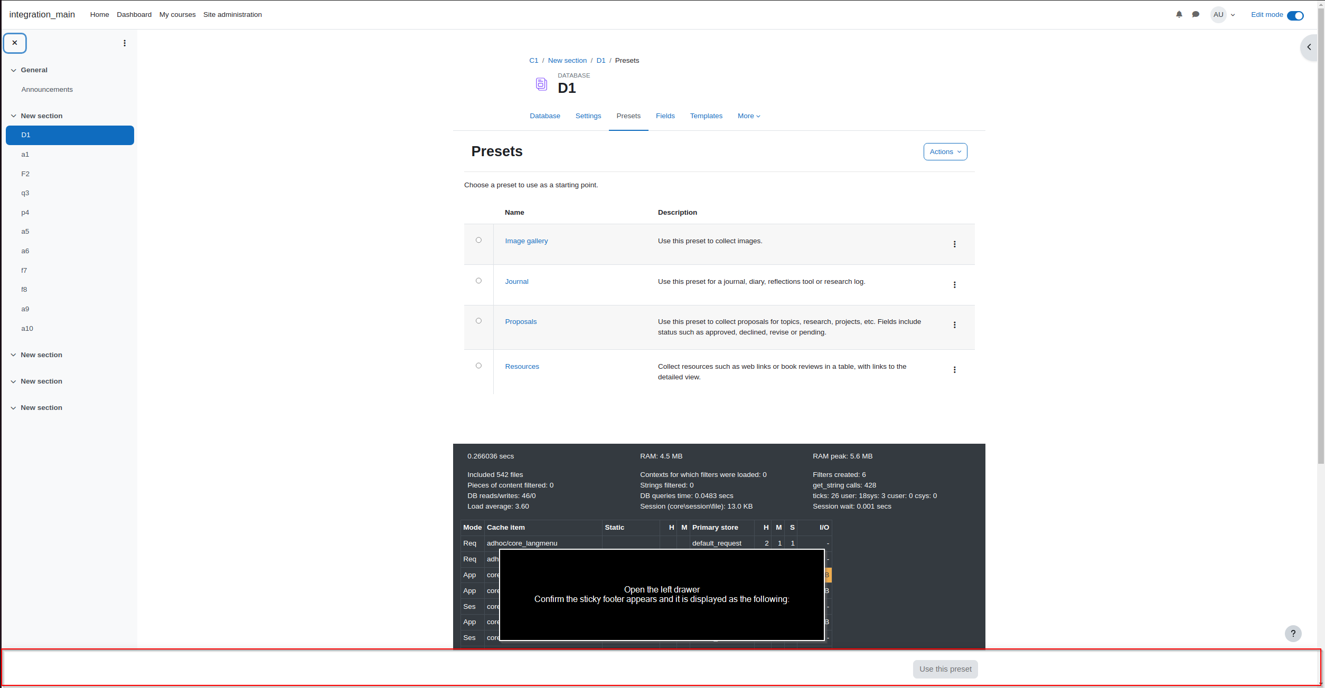Open the notifications bell
Image resolution: width=1325 pixels, height=688 pixels.
pyautogui.click(x=1179, y=15)
